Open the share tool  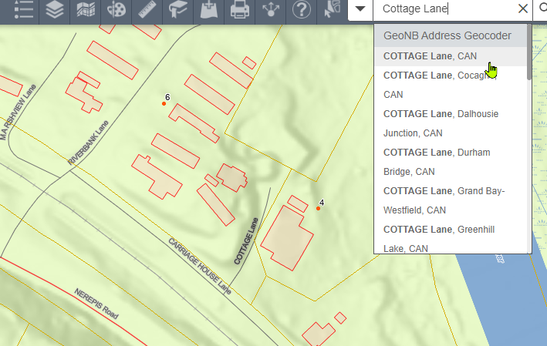[271, 10]
